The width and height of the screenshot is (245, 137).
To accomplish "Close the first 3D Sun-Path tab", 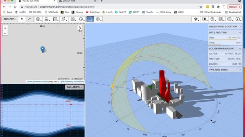I will click(x=54, y=1).
